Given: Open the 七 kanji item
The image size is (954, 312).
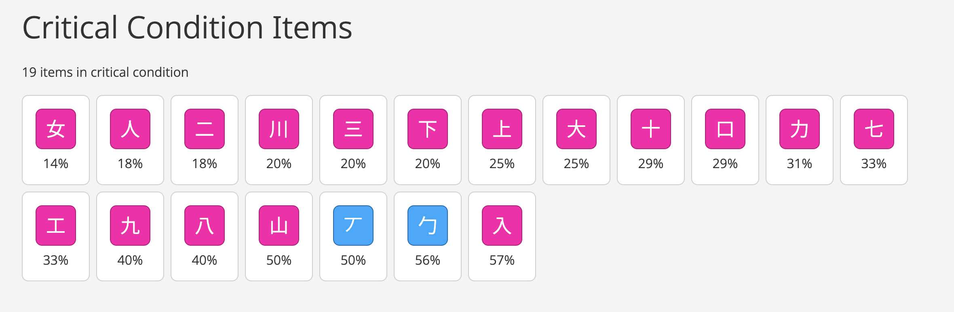Looking at the screenshot, I should point(874,129).
